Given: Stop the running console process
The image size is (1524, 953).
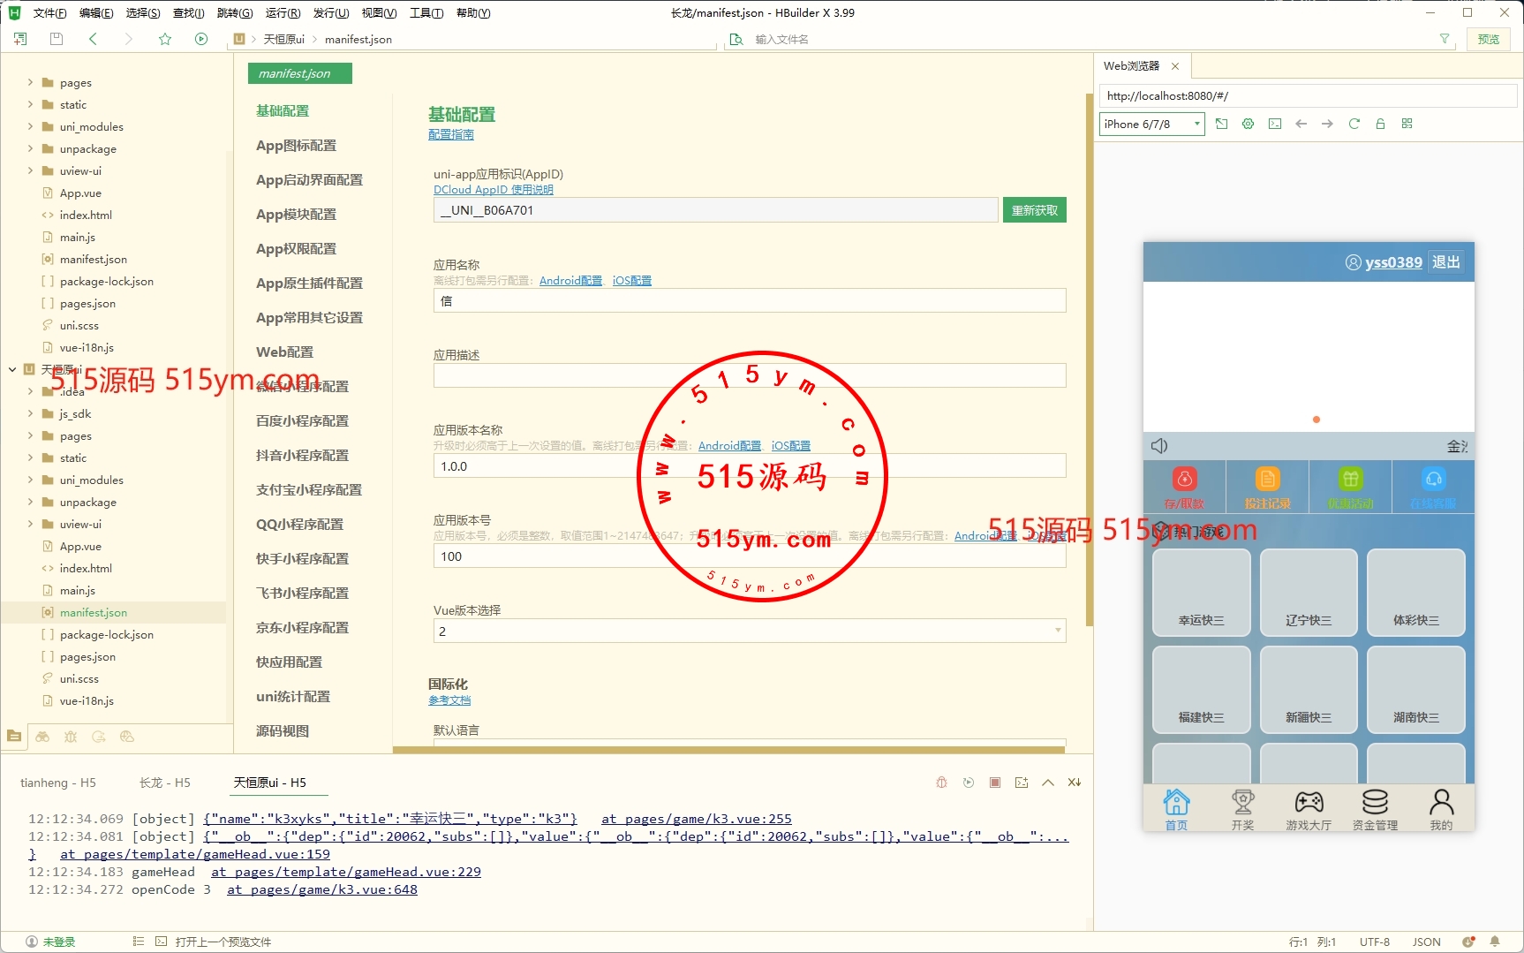Looking at the screenshot, I should coord(995,783).
